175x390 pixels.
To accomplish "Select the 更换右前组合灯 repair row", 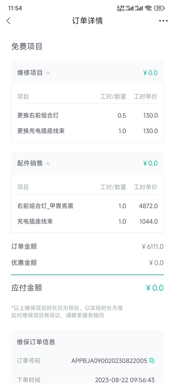I will pos(87,115).
